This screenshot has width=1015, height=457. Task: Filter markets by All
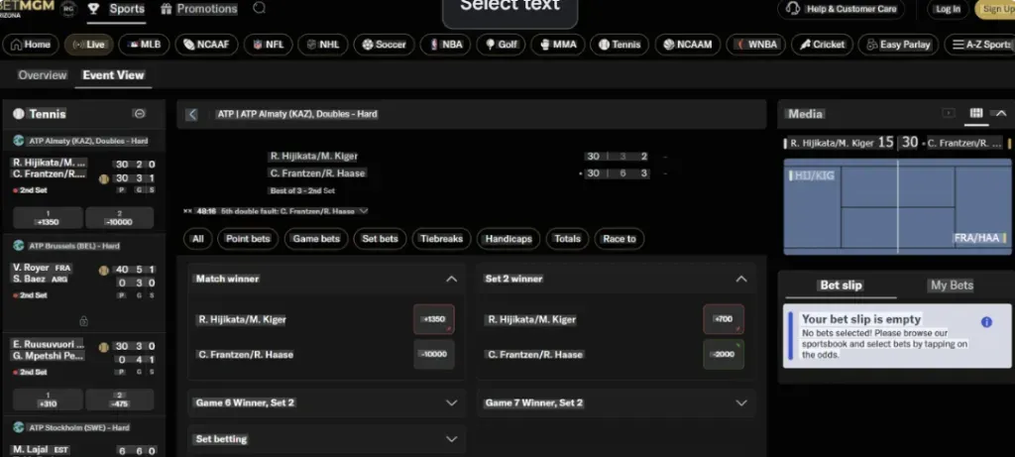click(x=198, y=239)
